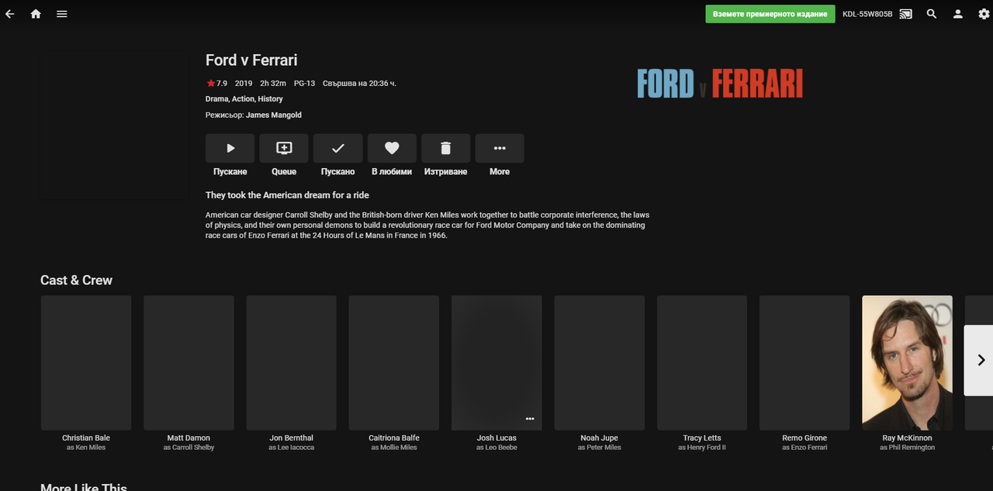This screenshot has width=993, height=491.
Task: Open Jon Bernthal cast card
Action: [x=292, y=362]
